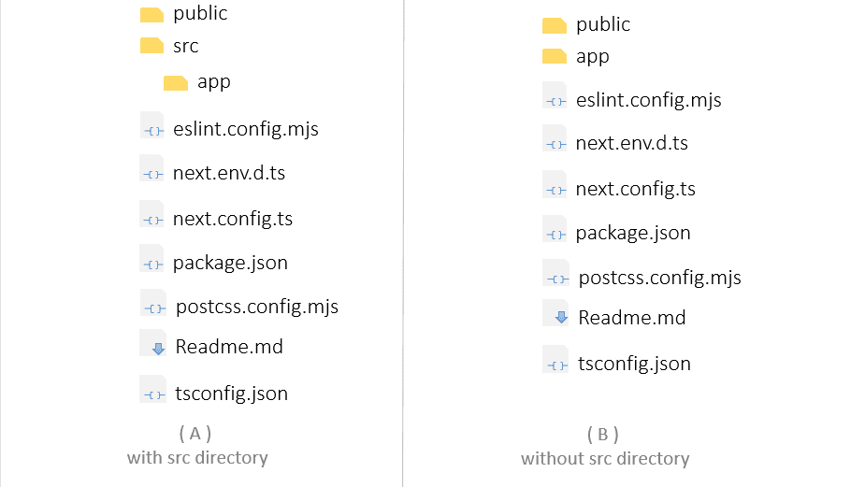The image size is (865, 487).
Task: Select 'next.env.d.ts' text in diagram A
Action: [x=229, y=173]
